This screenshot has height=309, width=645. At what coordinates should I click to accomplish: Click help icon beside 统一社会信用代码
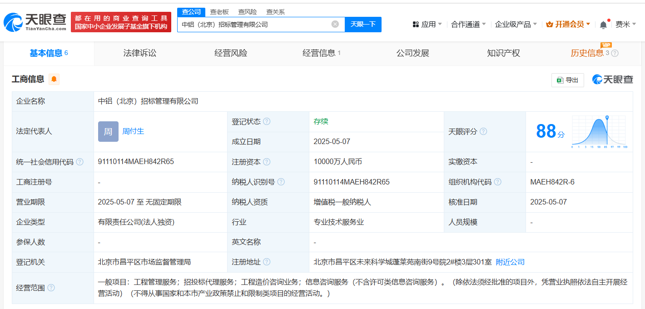80,162
